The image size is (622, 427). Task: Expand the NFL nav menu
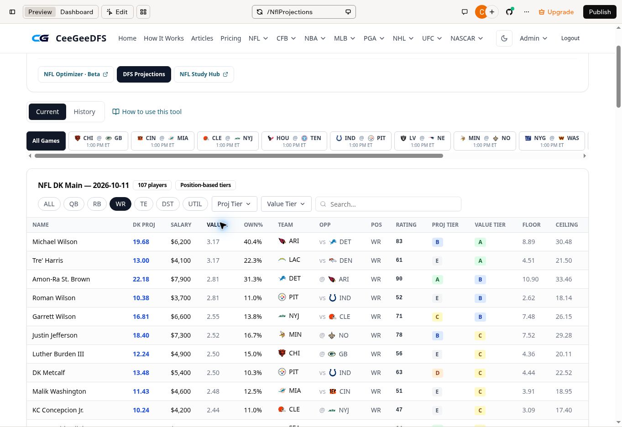point(258,38)
